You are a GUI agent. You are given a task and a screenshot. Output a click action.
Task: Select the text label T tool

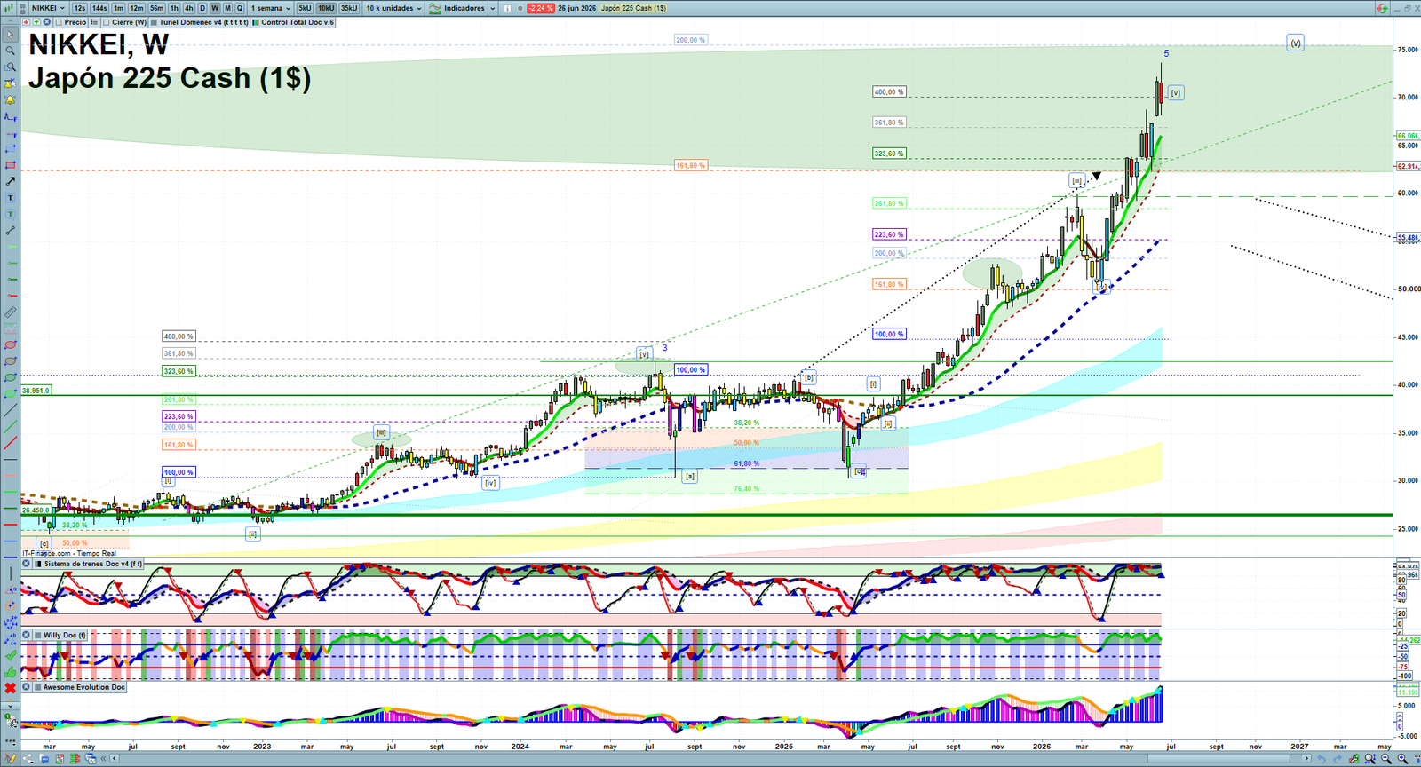point(10,198)
